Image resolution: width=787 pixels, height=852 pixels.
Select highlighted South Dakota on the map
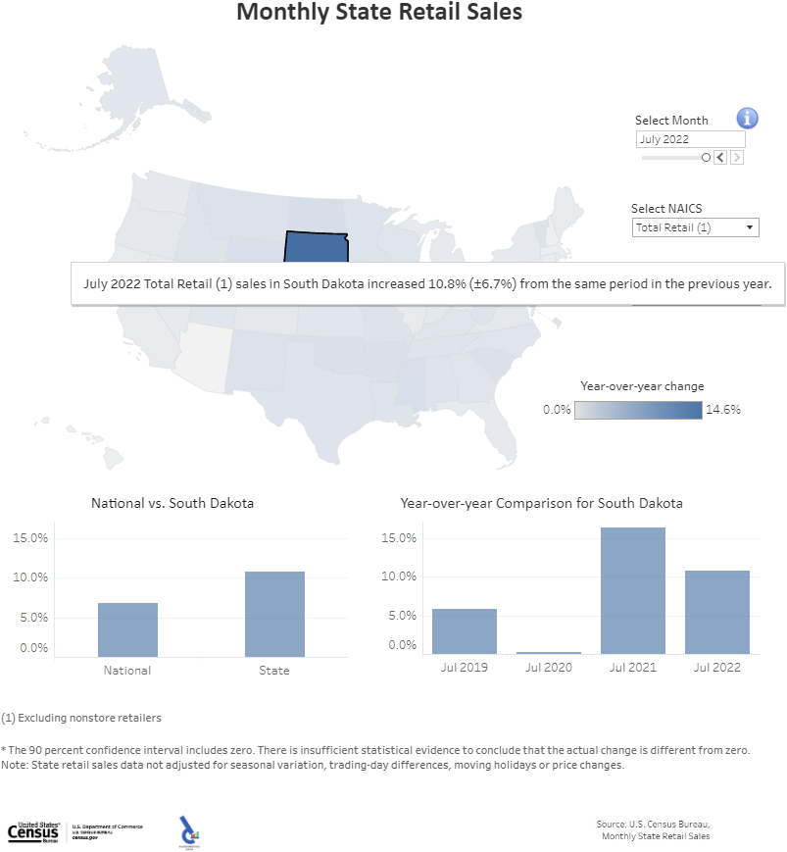coord(316,247)
